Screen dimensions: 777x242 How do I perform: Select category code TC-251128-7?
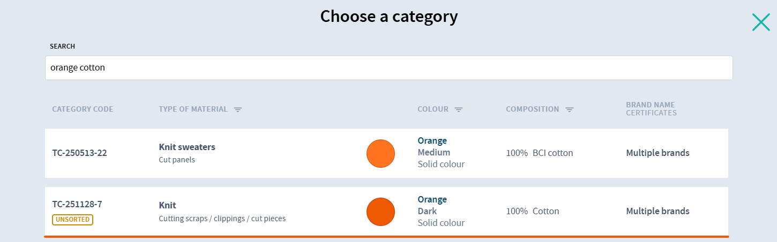[x=77, y=204]
